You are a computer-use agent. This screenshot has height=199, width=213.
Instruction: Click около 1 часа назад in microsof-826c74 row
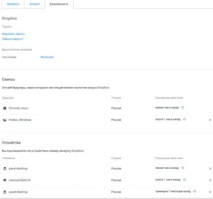tap(168, 179)
